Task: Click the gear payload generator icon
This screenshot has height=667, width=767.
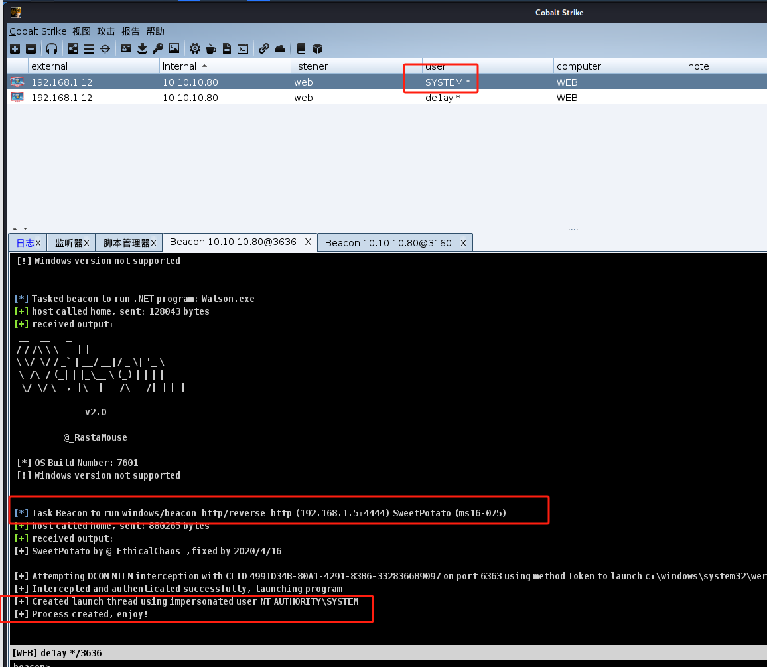Action: click(x=195, y=48)
